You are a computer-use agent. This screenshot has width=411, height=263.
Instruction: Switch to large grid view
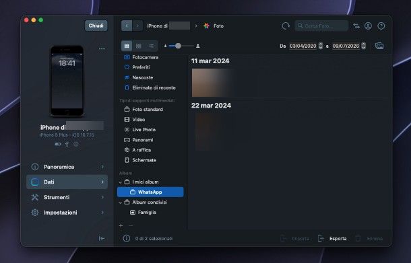(127, 46)
